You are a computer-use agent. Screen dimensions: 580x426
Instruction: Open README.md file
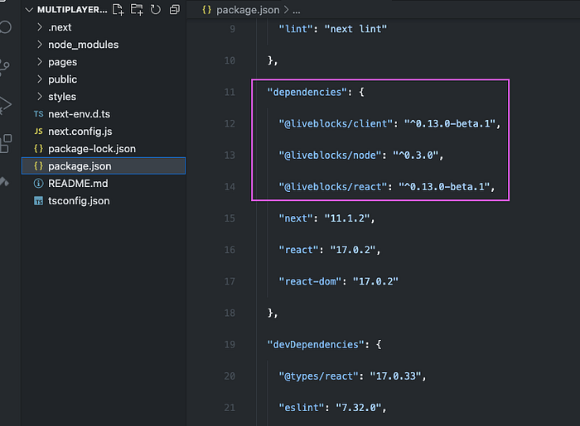tap(78, 184)
